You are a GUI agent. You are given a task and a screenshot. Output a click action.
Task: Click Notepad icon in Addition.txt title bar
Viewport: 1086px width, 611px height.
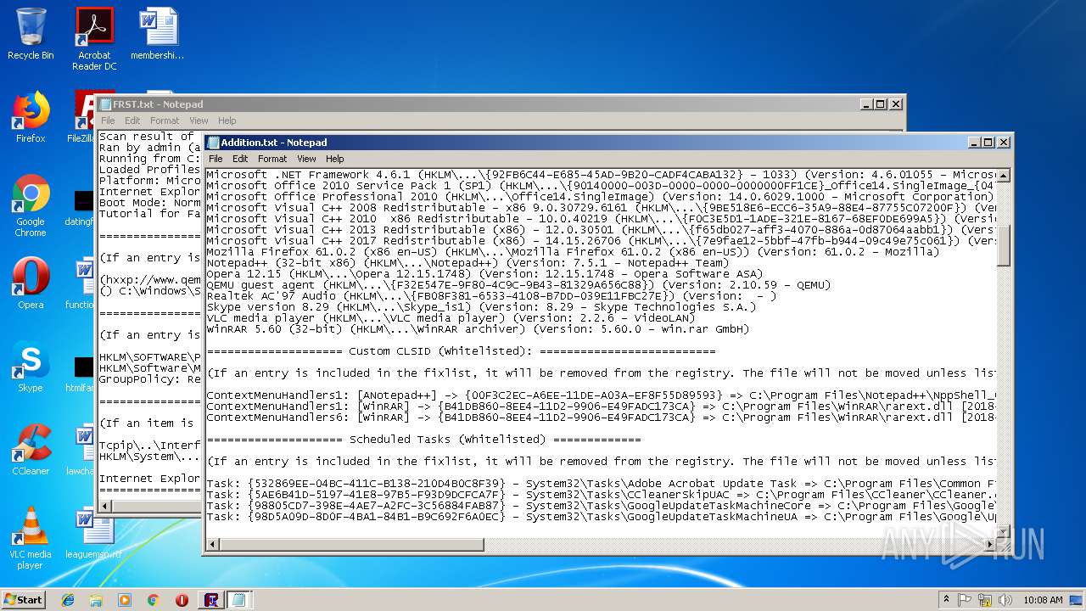click(214, 143)
